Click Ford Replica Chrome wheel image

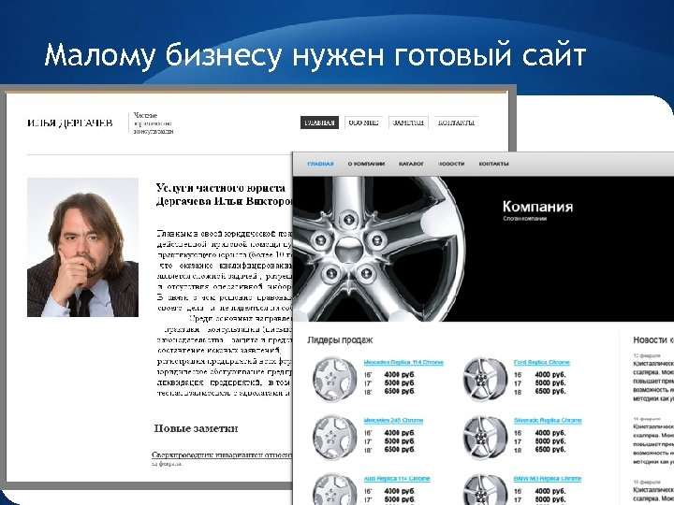(x=485, y=379)
